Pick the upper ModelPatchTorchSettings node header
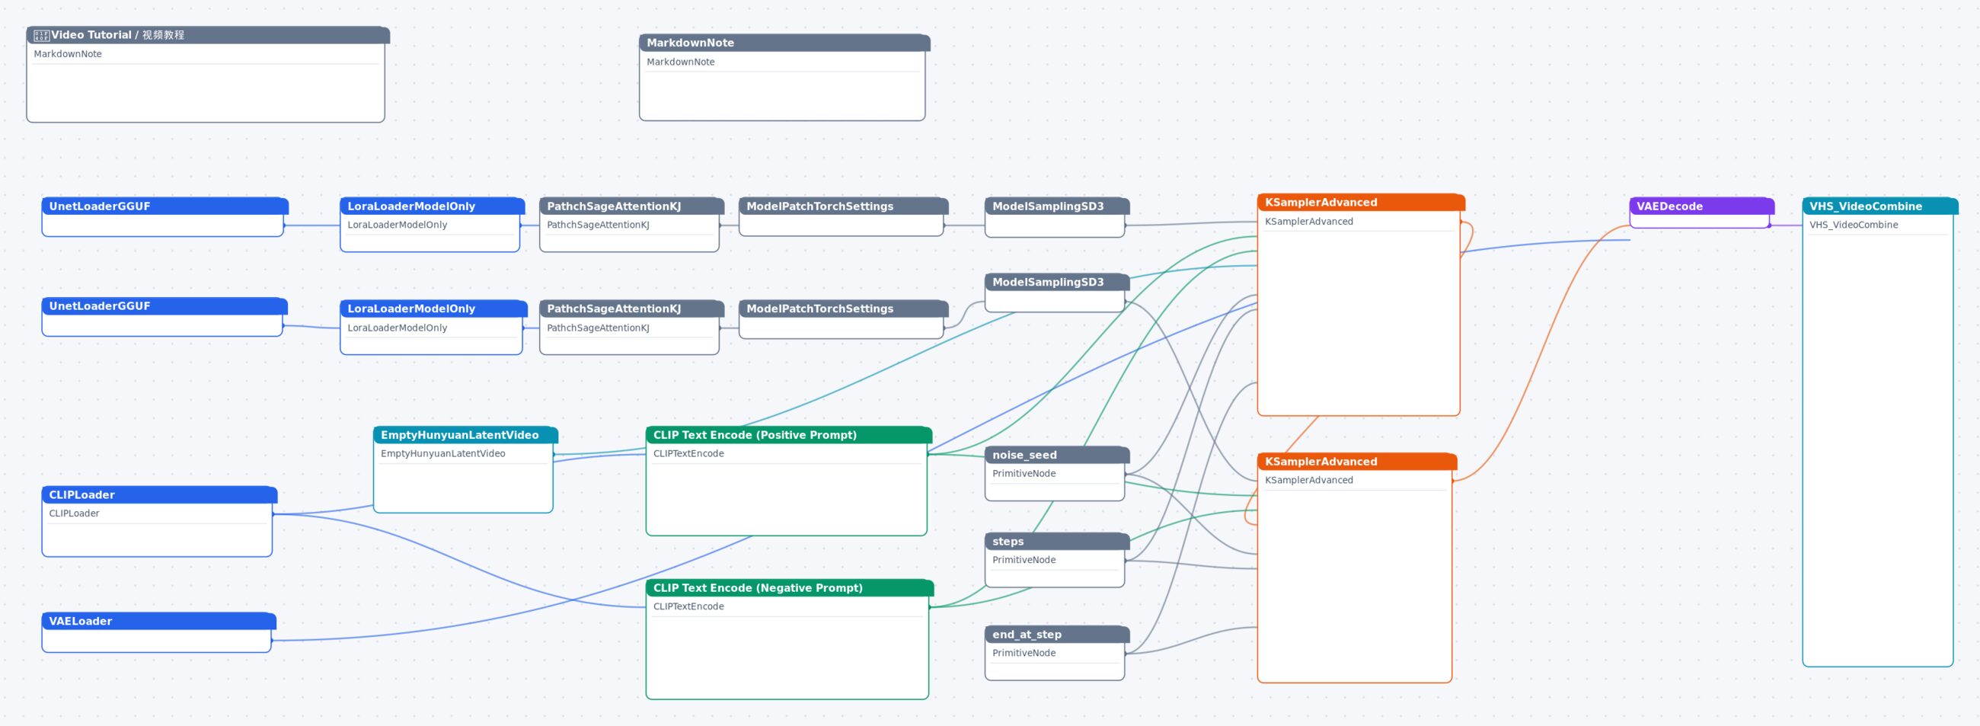The image size is (1980, 726). point(843,206)
